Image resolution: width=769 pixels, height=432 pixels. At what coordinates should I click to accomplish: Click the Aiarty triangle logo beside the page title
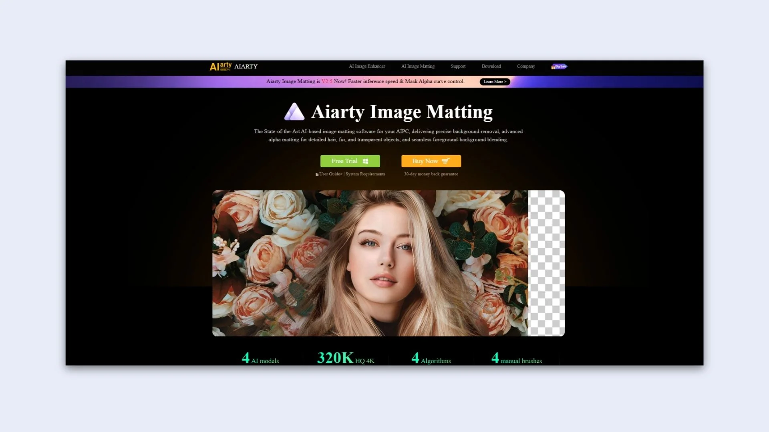point(295,112)
